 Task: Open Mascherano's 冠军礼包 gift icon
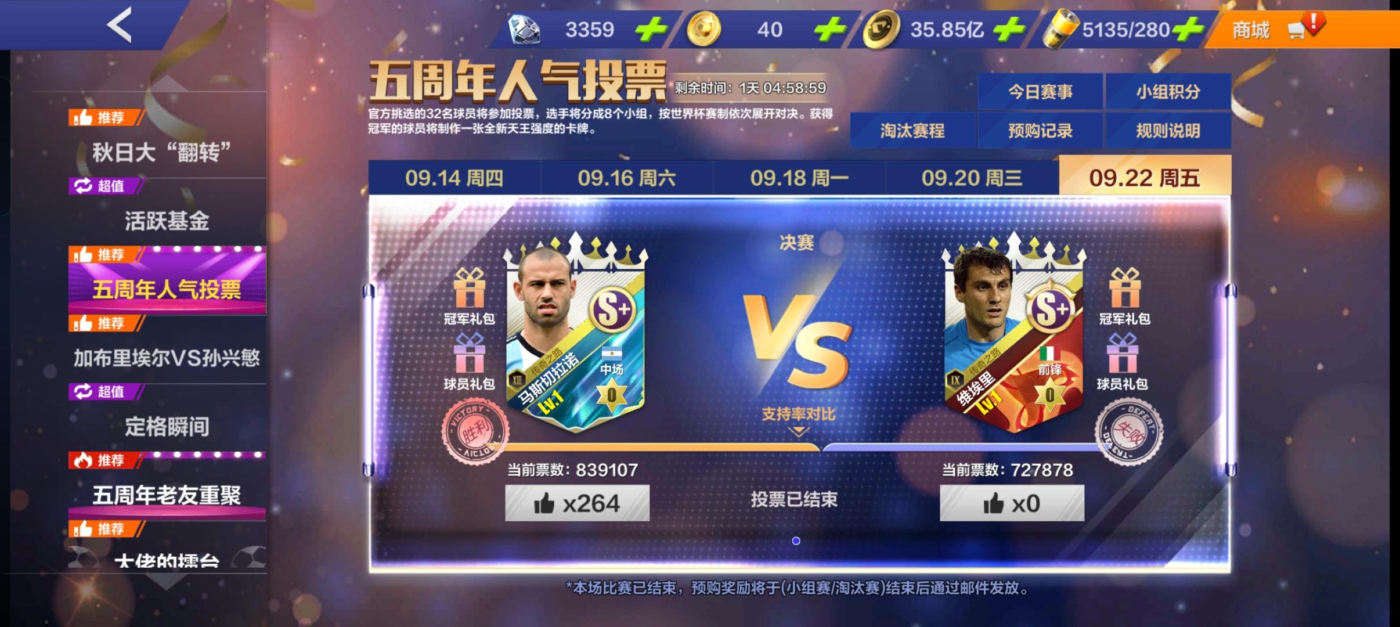pos(469,288)
